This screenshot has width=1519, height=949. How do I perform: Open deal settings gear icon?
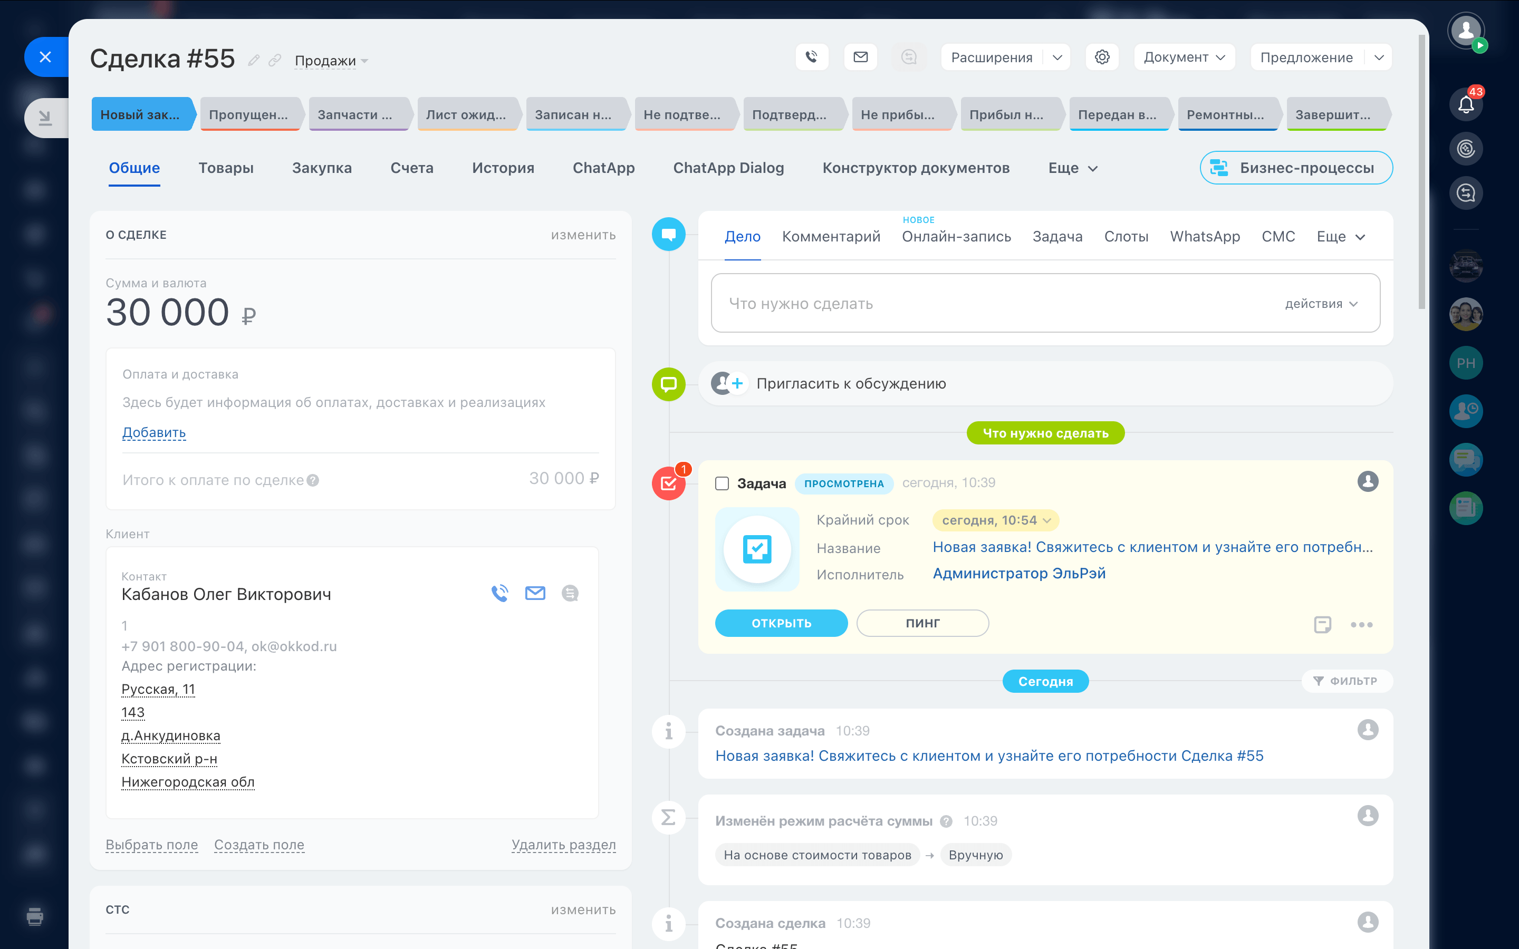pyautogui.click(x=1102, y=57)
